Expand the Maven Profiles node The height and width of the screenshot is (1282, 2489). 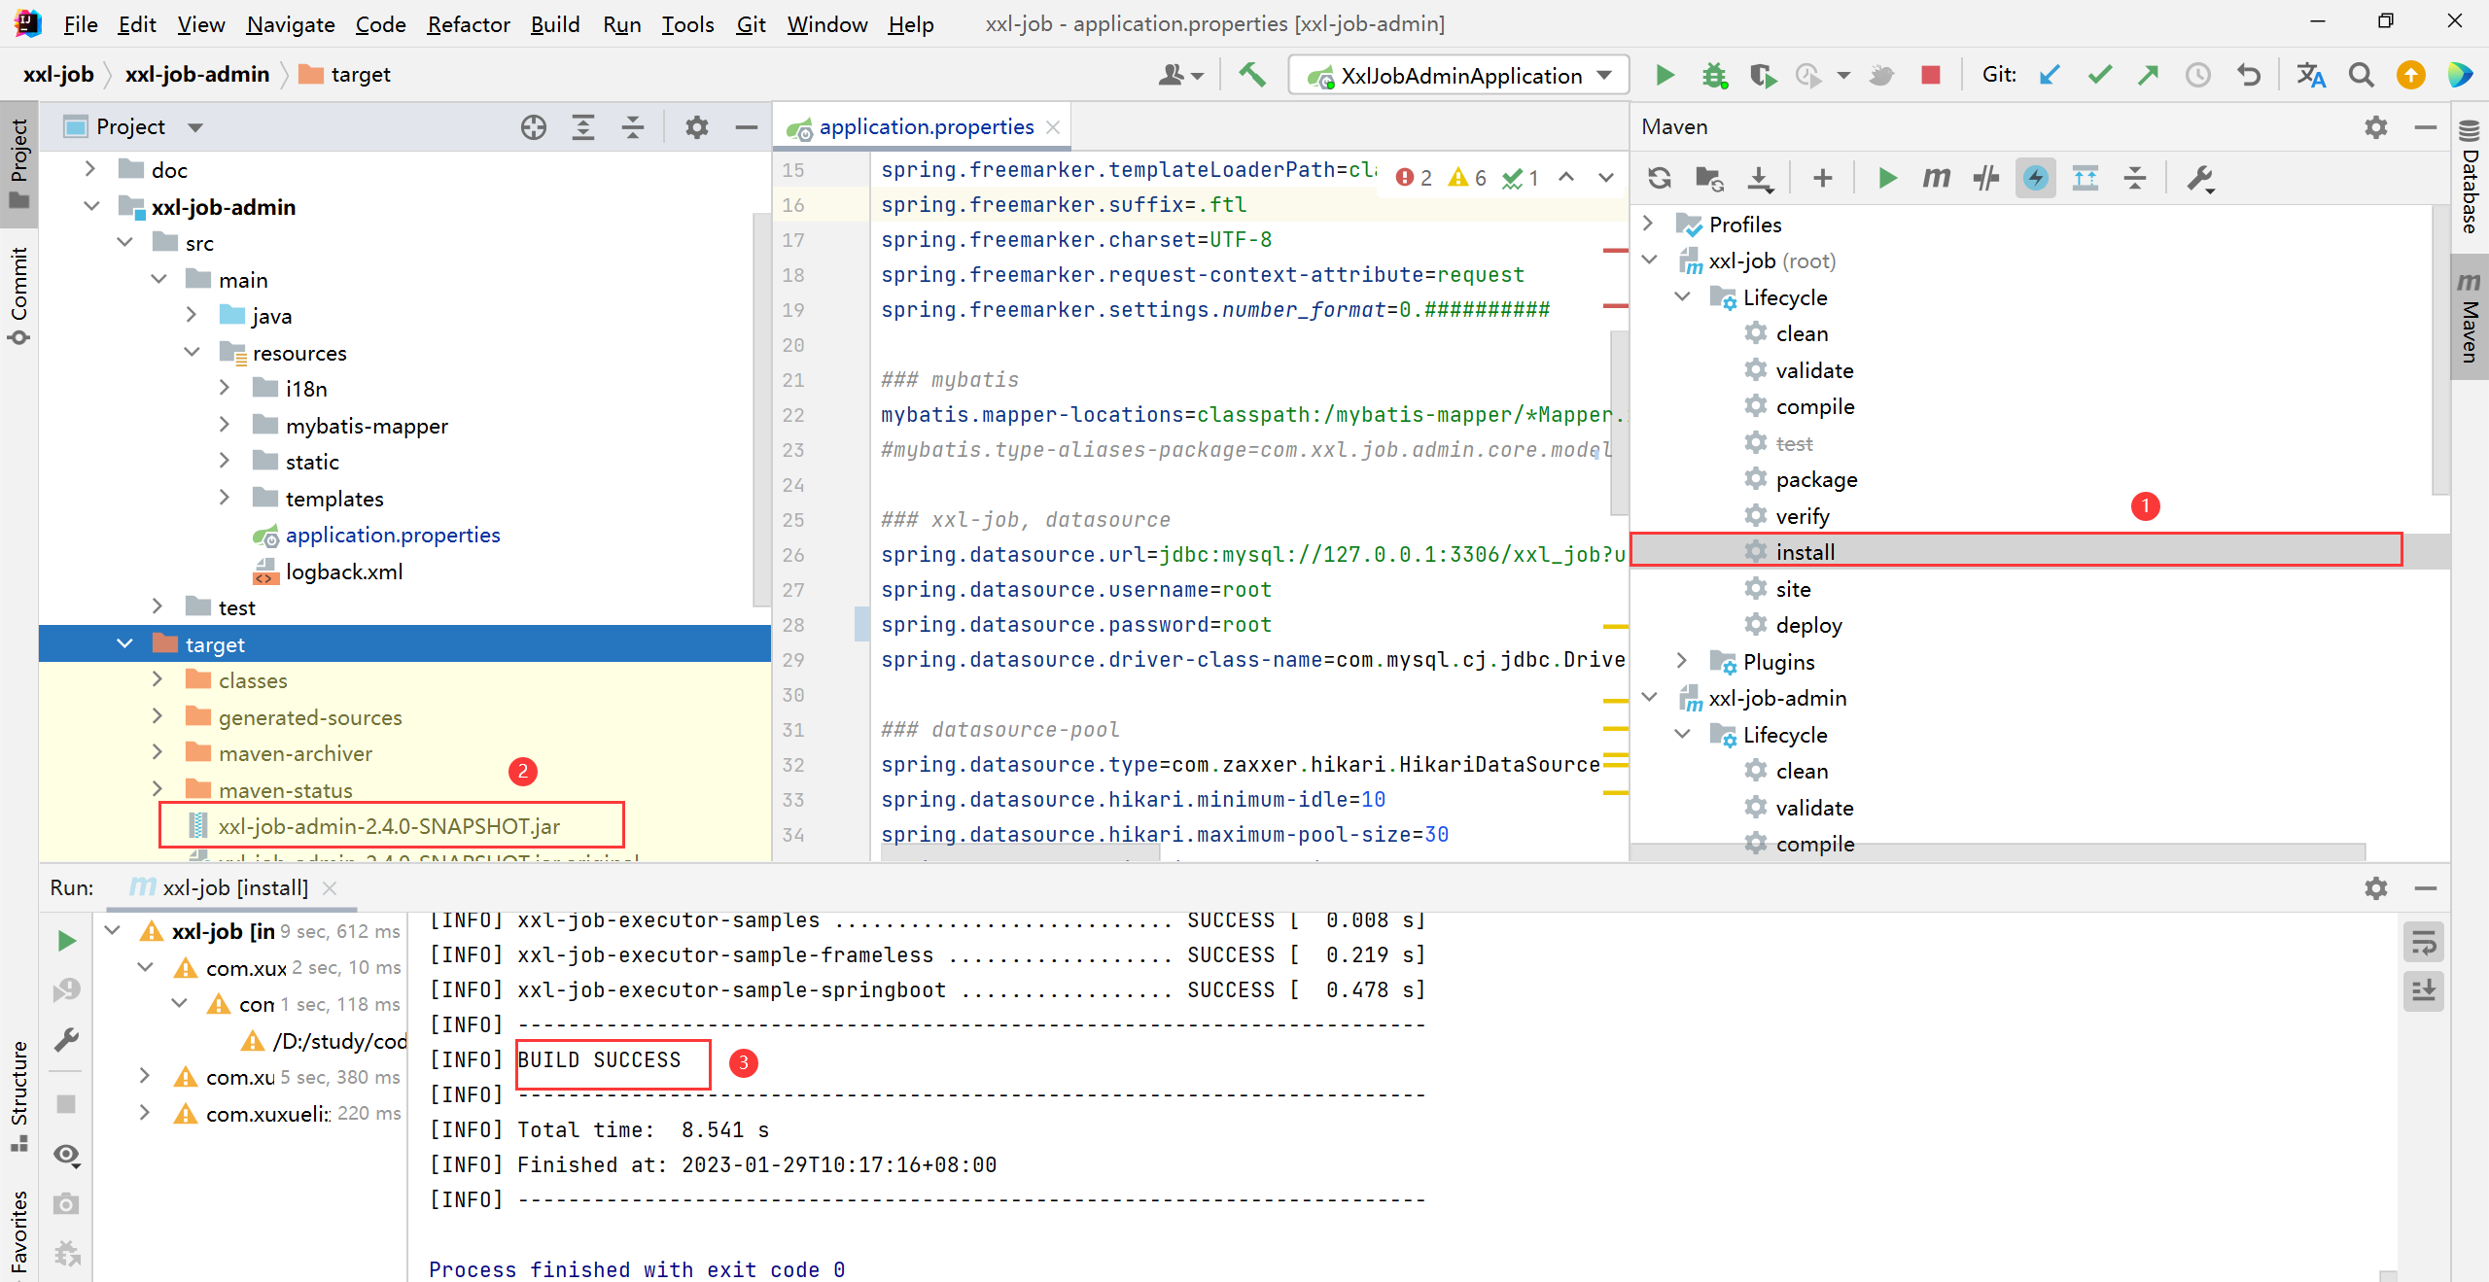[x=1649, y=224]
